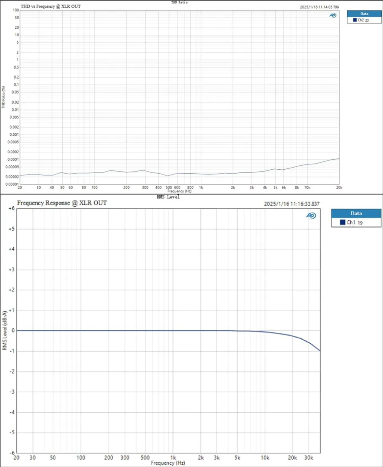
Task: Click the '+6' tick on the RMS Level axis
Action: point(11,208)
